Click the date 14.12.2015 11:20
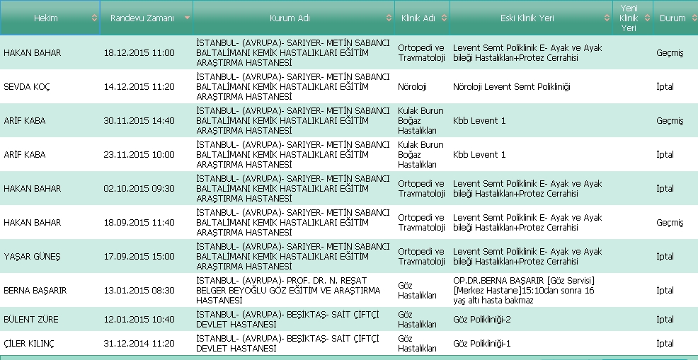Screen dimensions: 698x360 [139, 87]
